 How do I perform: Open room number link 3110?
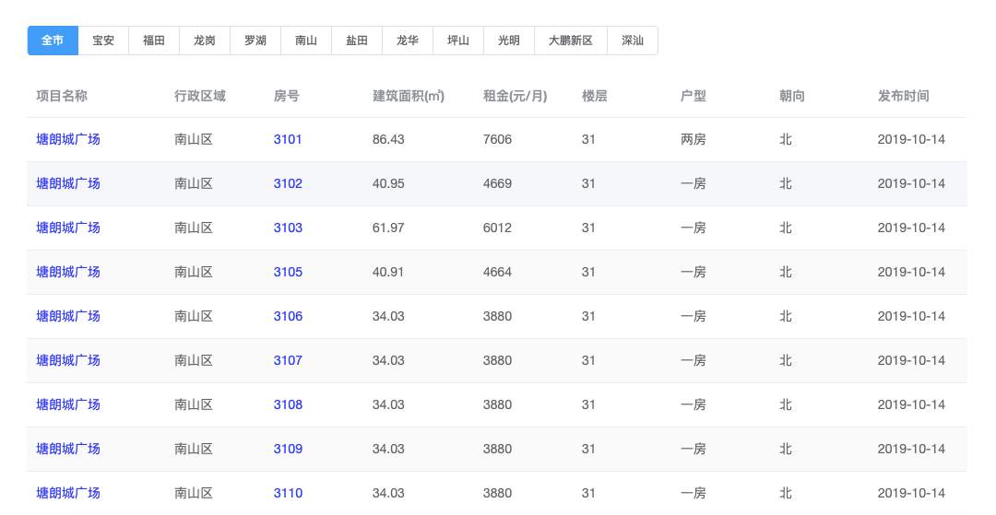point(288,494)
